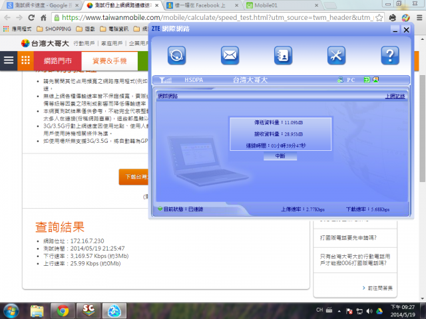426x319 pixels.
Task: Click the colorful swirl extension icon
Action: tap(405, 18)
